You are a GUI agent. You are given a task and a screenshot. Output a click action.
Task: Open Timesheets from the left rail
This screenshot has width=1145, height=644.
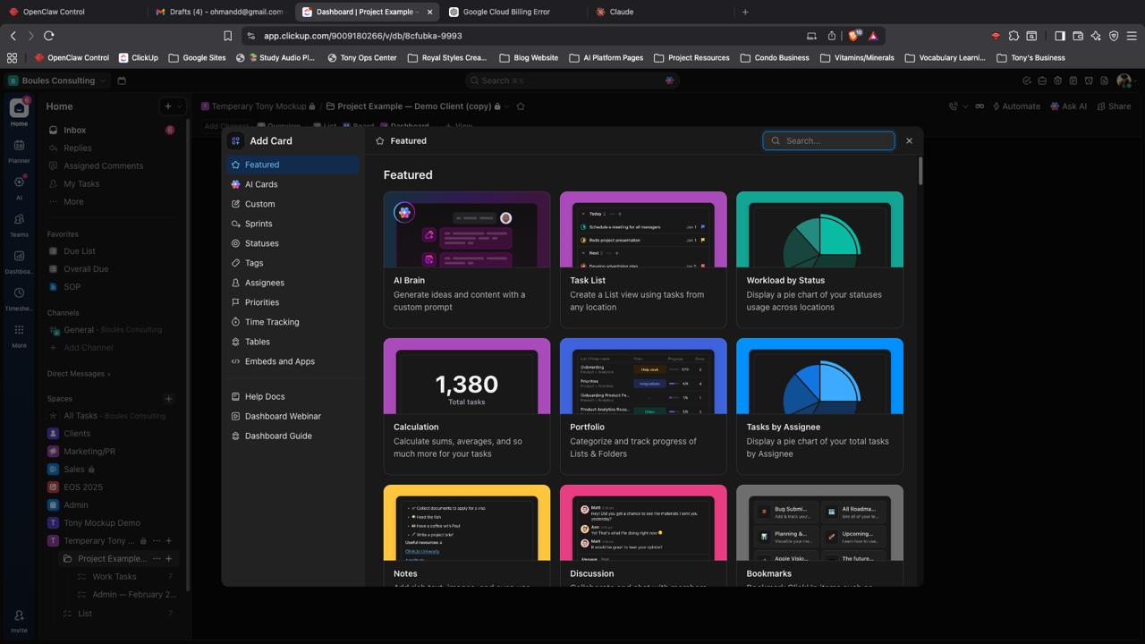[19, 298]
